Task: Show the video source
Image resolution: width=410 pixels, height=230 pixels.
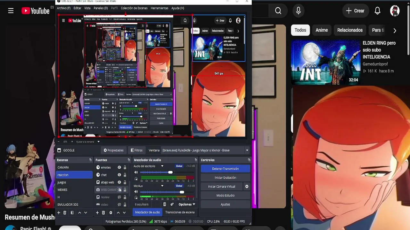Action: (x=119, y=205)
